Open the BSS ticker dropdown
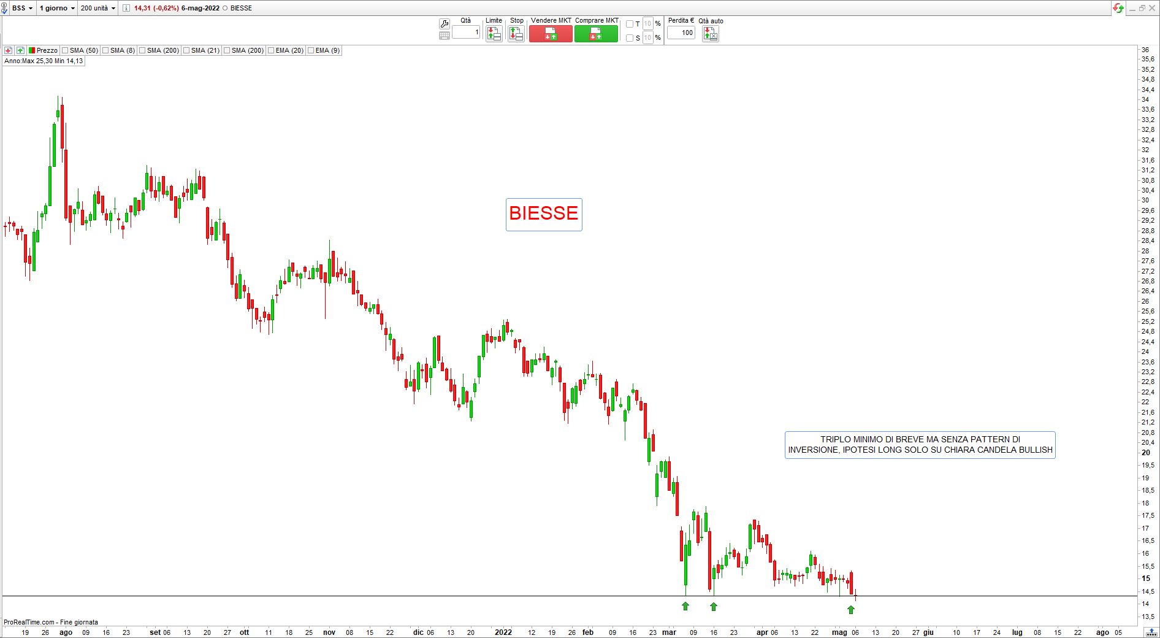Screen dimensions: 1160x638 point(23,8)
